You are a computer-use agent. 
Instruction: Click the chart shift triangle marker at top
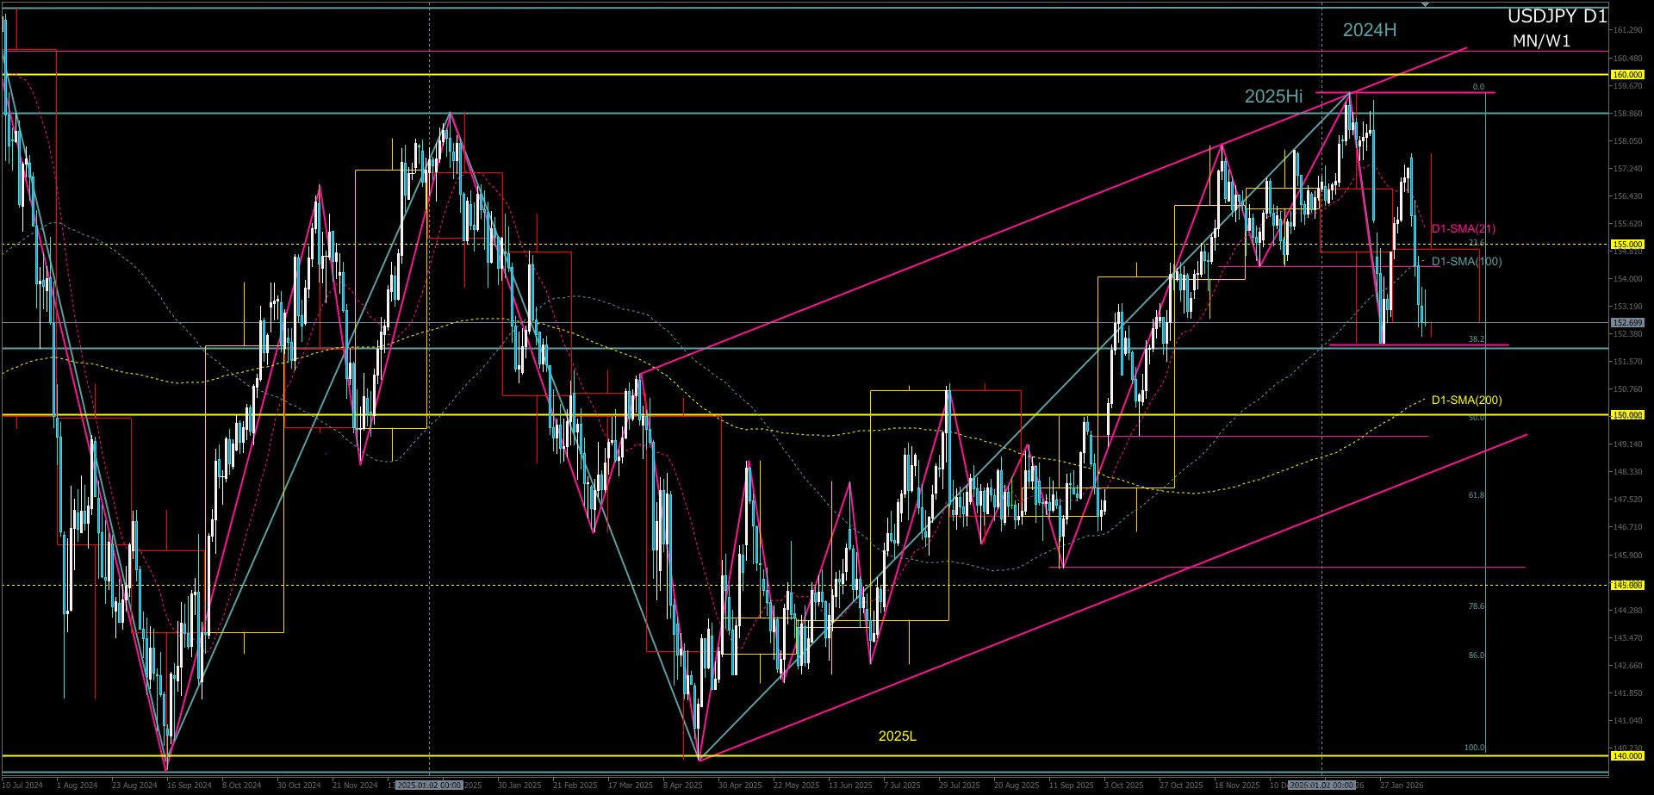1426,4
